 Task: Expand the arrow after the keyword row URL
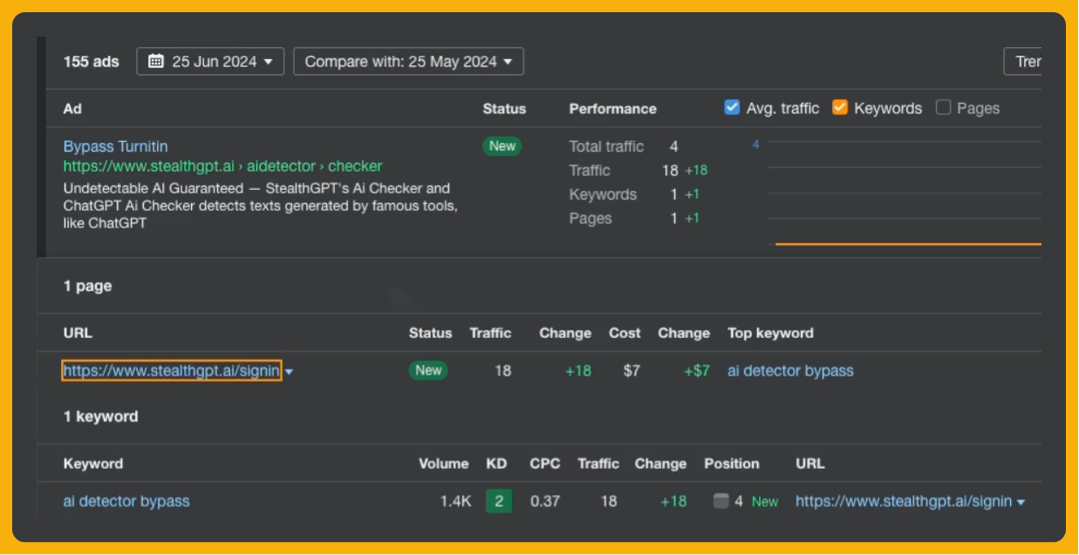coord(1021,502)
